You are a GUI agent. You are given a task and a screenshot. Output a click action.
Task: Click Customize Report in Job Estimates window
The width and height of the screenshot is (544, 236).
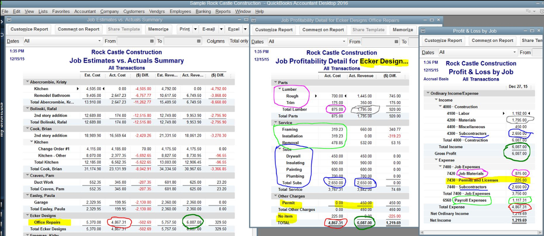pos(29,29)
